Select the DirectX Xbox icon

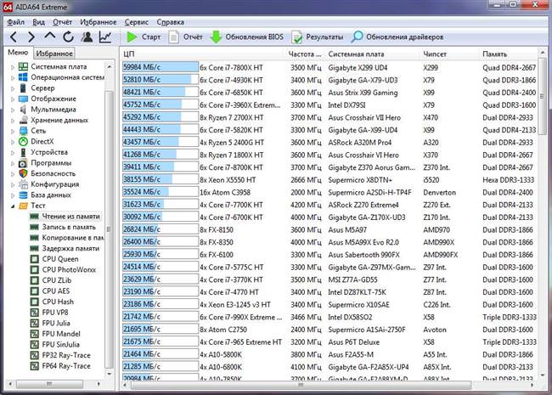click(x=23, y=142)
